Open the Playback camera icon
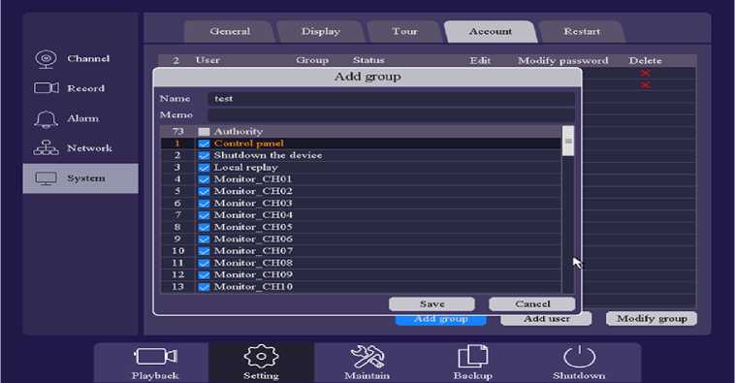The width and height of the screenshot is (735, 383). coord(155,356)
